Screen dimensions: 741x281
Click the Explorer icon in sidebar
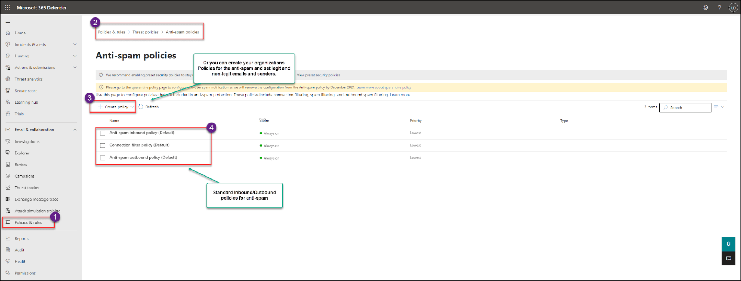coord(8,153)
